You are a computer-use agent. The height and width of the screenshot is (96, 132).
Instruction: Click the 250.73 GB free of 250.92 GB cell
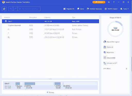click(x=54, y=37)
